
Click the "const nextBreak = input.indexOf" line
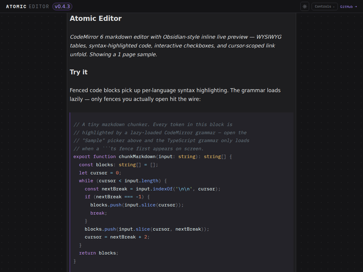tap(153, 189)
